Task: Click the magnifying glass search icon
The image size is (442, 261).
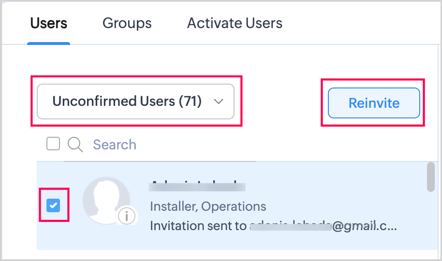Action: pyautogui.click(x=75, y=144)
